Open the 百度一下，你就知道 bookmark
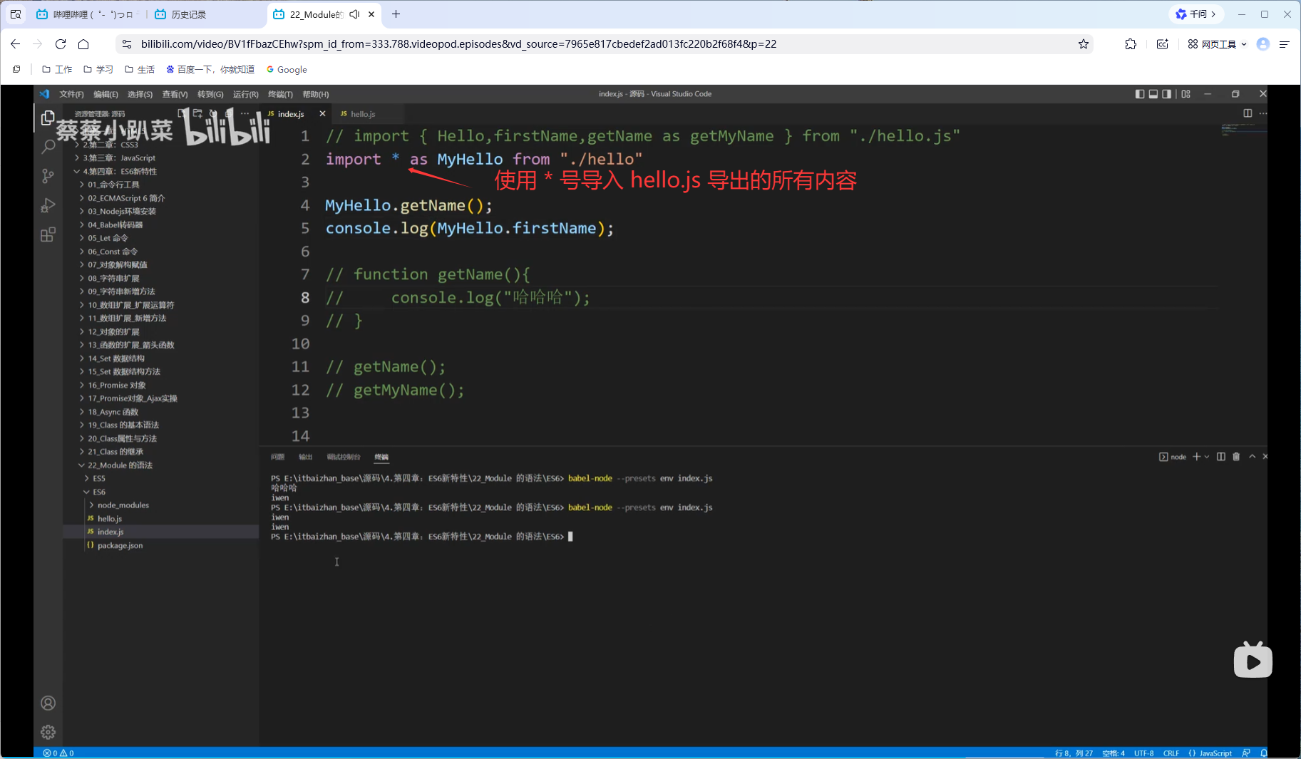The width and height of the screenshot is (1301, 759). click(x=210, y=70)
